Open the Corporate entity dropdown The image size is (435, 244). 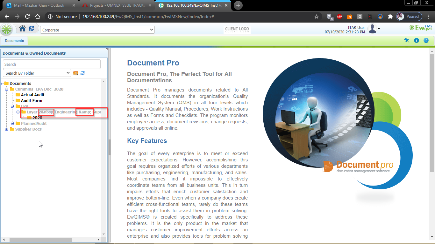pos(97,30)
